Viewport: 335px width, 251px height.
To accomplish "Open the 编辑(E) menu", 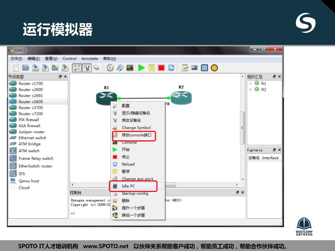I will tap(34, 59).
